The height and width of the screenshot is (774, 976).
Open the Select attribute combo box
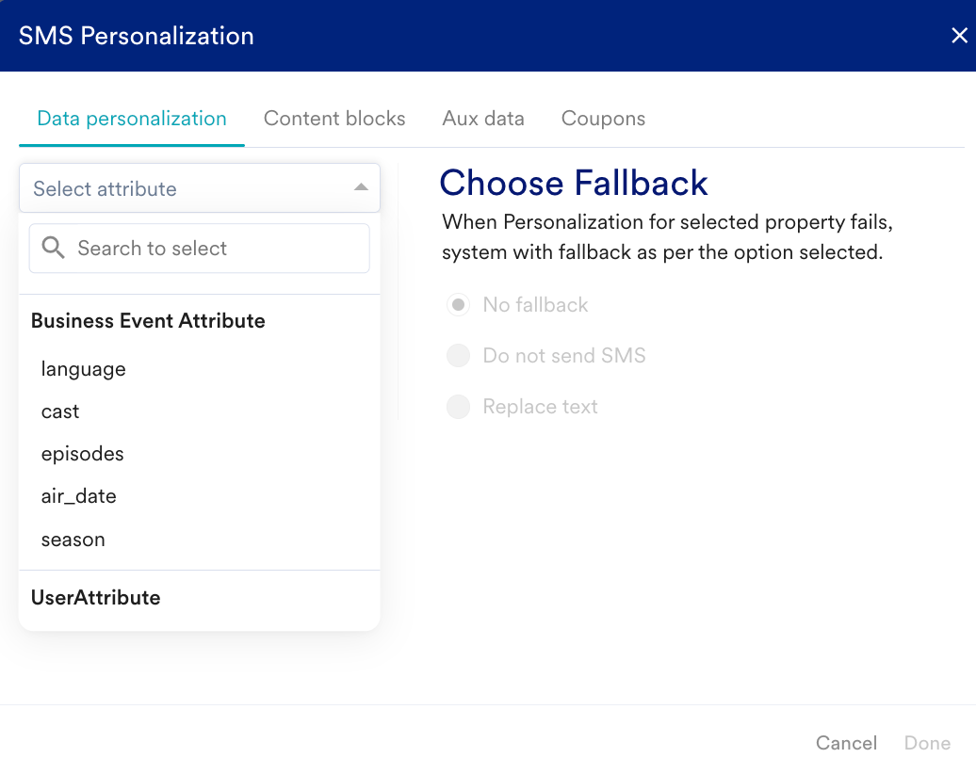click(188, 188)
